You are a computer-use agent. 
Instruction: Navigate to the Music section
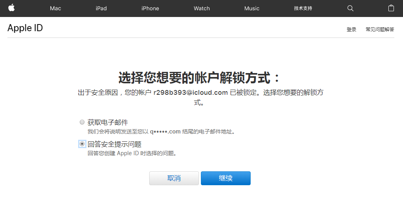coord(252,8)
